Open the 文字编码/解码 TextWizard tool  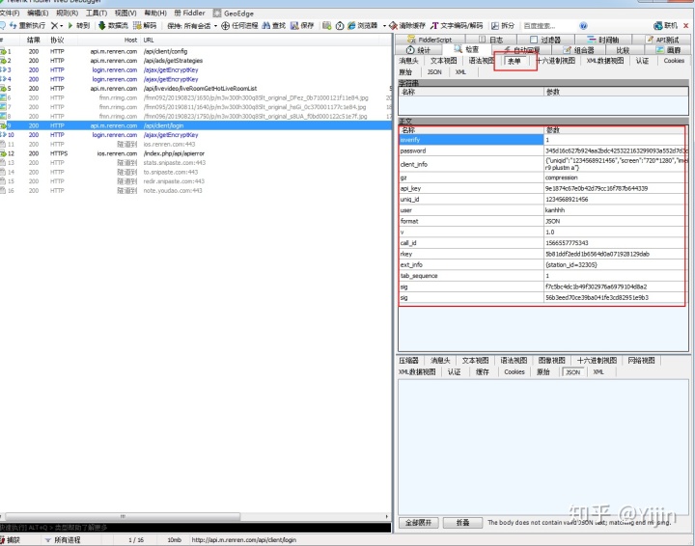coord(458,26)
